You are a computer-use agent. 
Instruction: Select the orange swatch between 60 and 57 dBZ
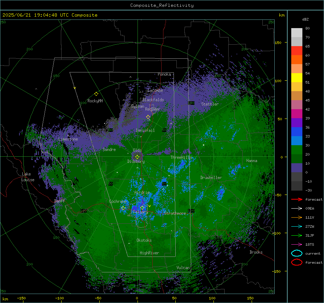click(x=297, y=60)
